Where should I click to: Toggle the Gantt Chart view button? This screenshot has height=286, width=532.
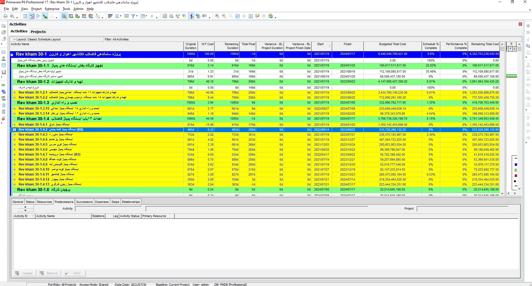pos(32,16)
